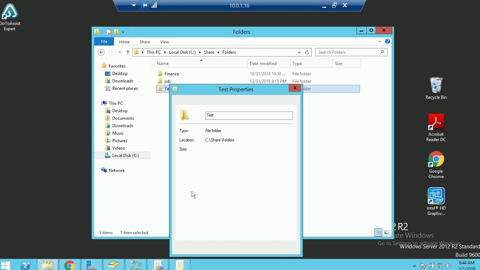Click the Test folder name field
Screen dimensions: 480x270
click(x=249, y=115)
